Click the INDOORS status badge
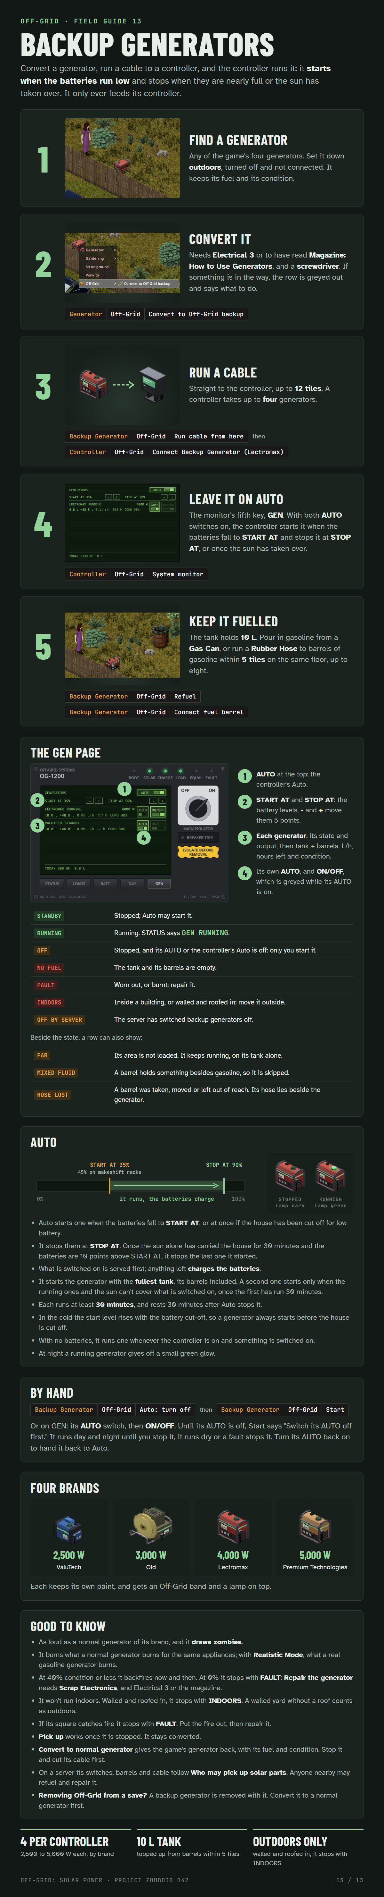Viewport: 384px width, 1897px height. point(49,1002)
